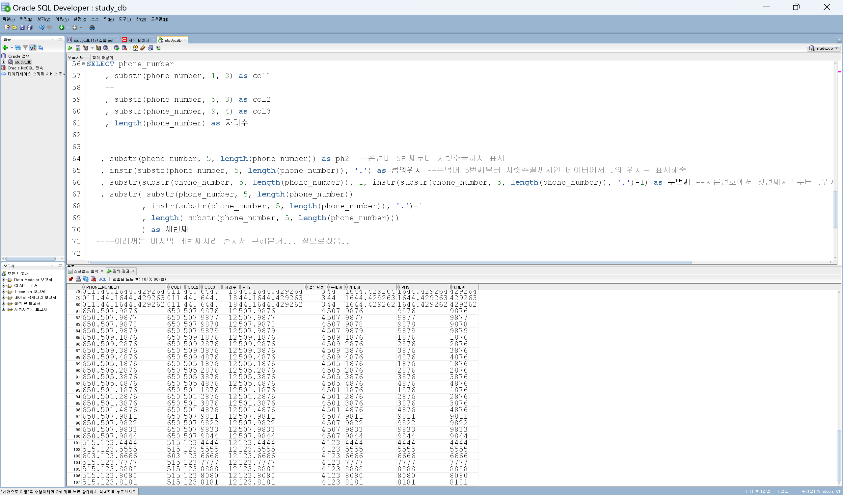Image resolution: width=843 pixels, height=495 pixels.
Task: Open SQL History clock icon
Action: [150, 48]
